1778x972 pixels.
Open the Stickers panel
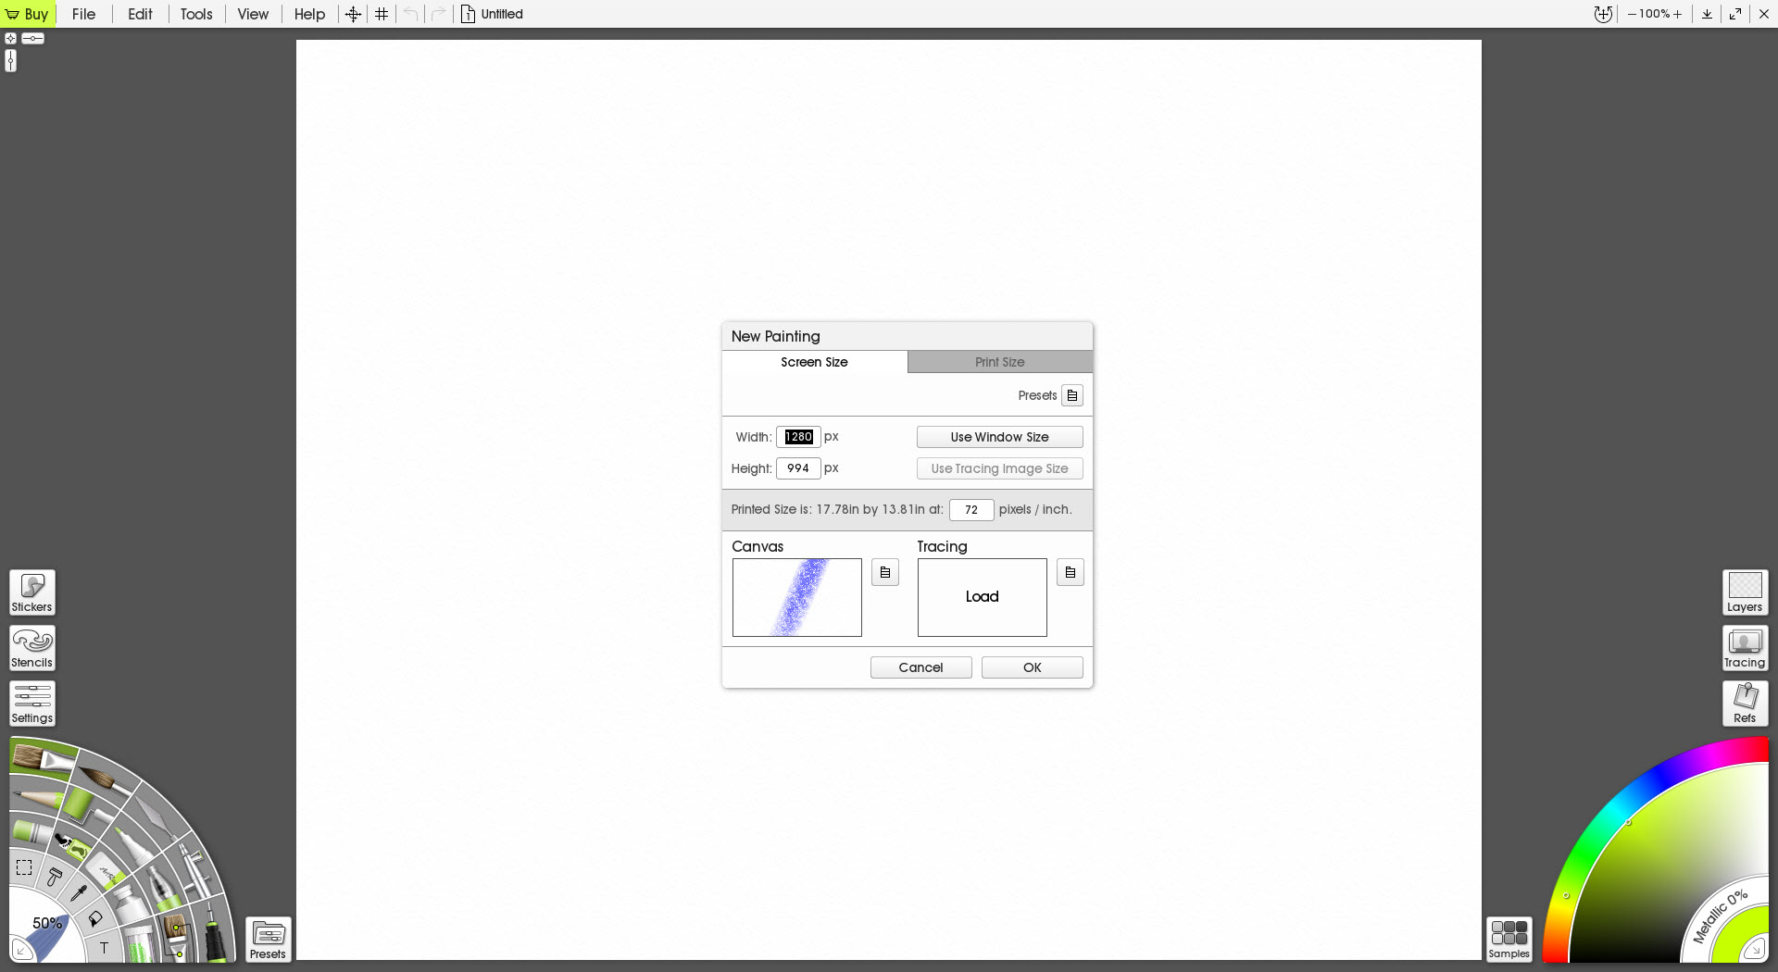32,592
